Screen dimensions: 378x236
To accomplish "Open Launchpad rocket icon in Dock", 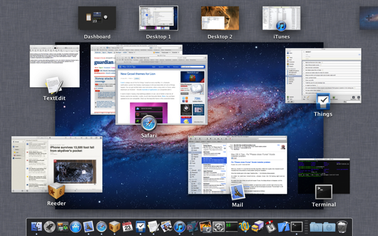I will (49, 227).
